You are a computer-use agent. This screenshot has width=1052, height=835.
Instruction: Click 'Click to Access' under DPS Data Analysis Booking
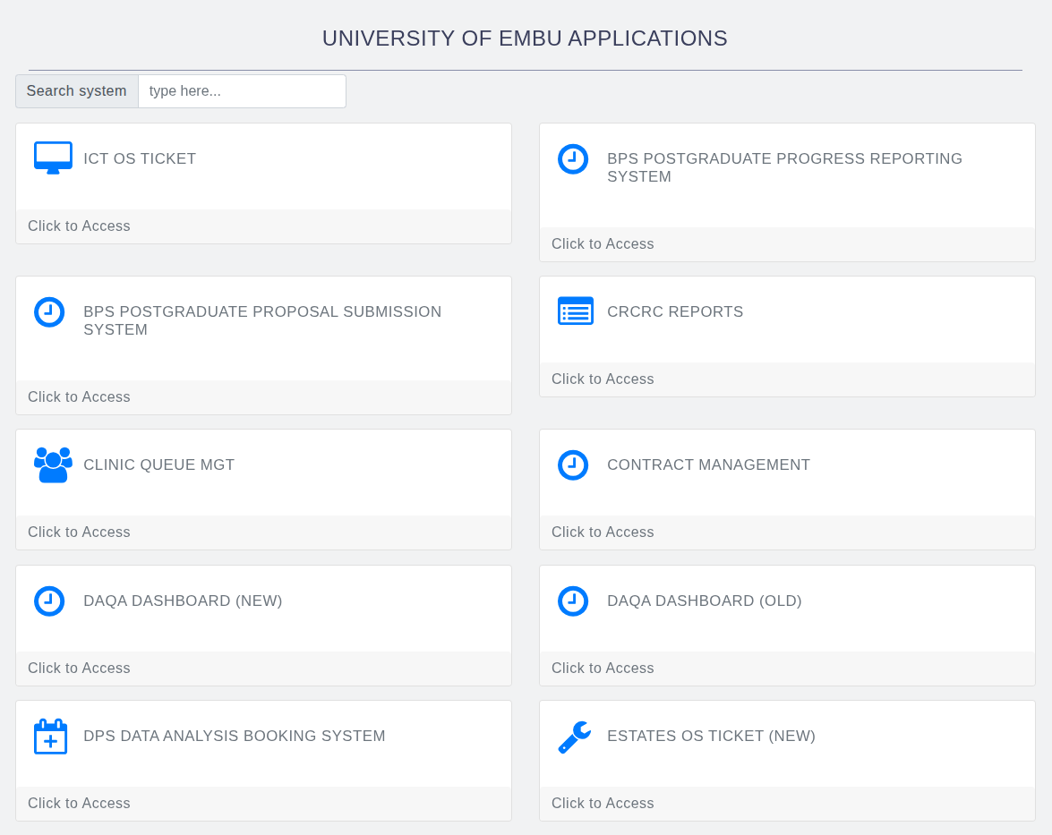click(79, 804)
